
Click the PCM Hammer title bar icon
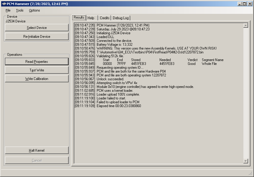[4, 4]
